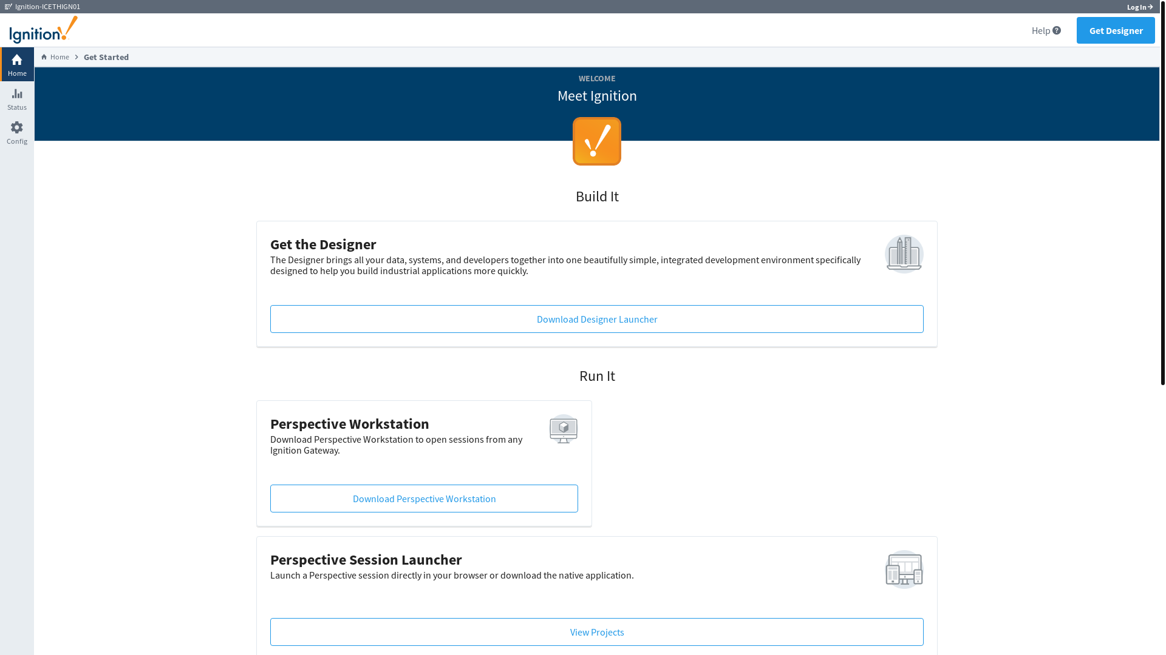Click the Help question mark icon
Image resolution: width=1166 pixels, height=655 pixels.
[x=1057, y=30]
